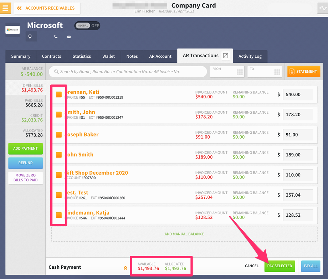Click the Add Payment button
This screenshot has height=279, width=328.
pyautogui.click(x=26, y=149)
